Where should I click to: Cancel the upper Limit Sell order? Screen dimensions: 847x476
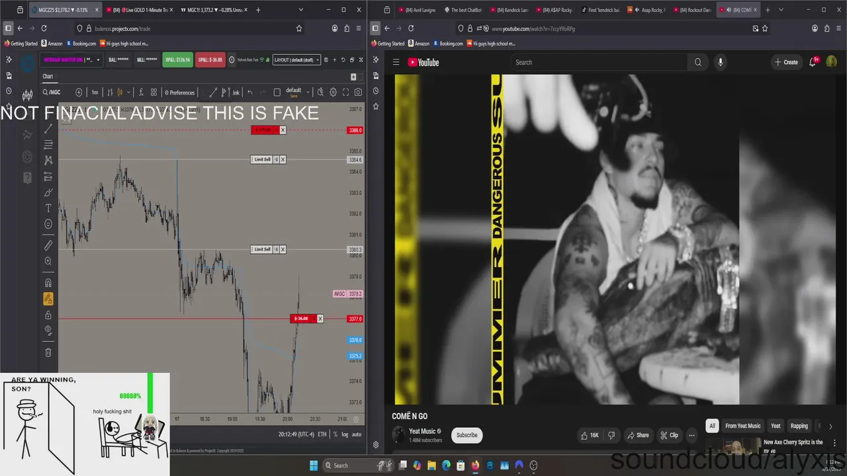click(x=283, y=159)
